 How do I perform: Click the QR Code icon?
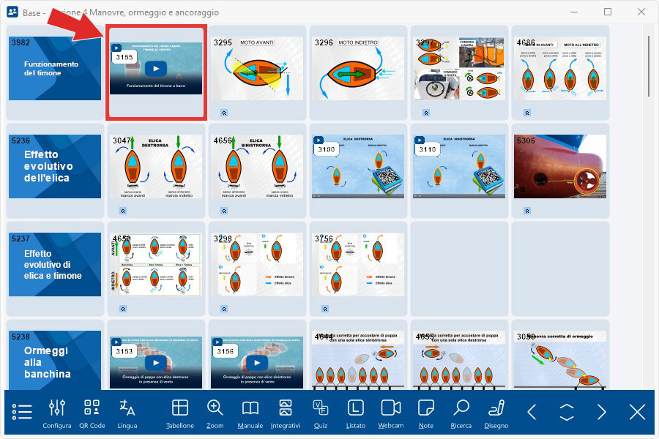pos(92,413)
